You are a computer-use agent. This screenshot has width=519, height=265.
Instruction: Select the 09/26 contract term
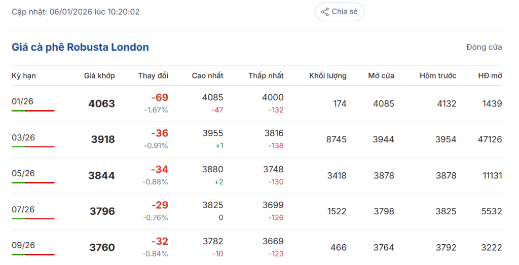click(x=23, y=245)
